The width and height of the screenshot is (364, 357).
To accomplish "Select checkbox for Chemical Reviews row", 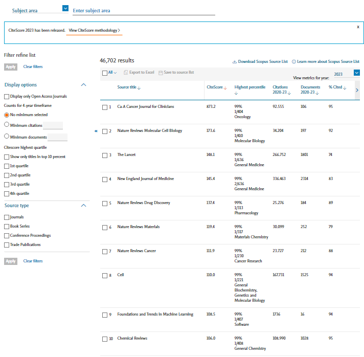I will coord(105,339).
